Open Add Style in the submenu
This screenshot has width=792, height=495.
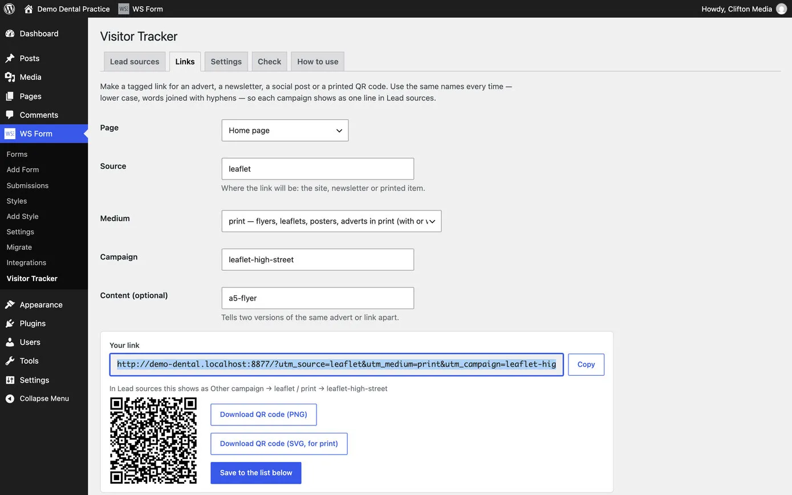[23, 216]
